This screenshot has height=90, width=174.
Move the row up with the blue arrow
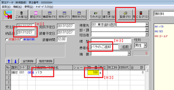9,61
